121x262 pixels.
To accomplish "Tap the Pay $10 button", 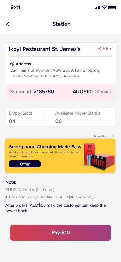I will click(61, 233).
